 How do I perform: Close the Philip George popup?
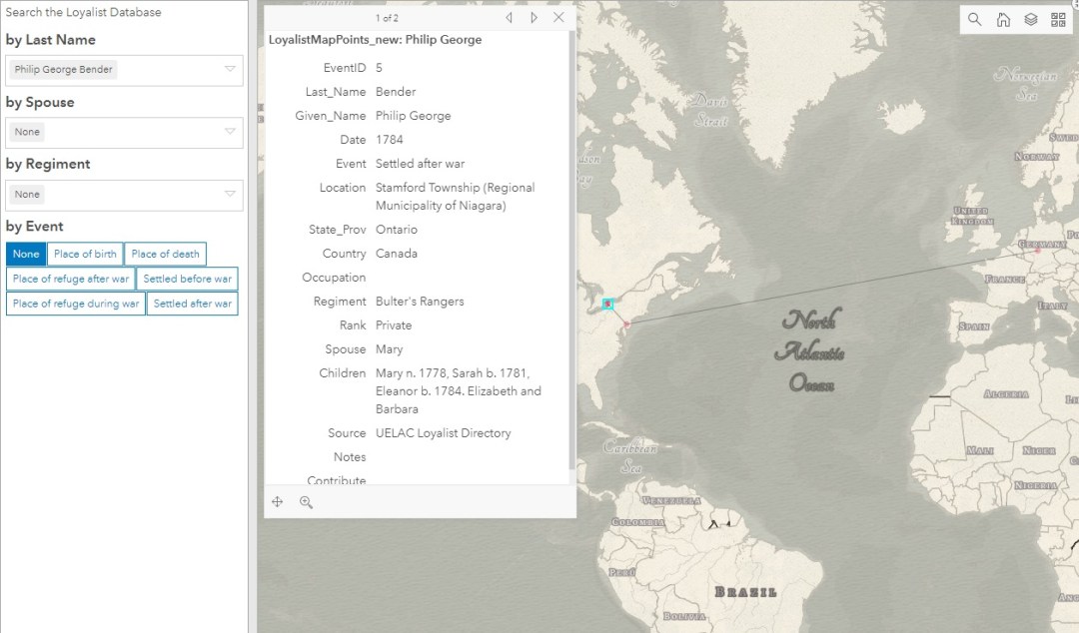[x=558, y=18]
